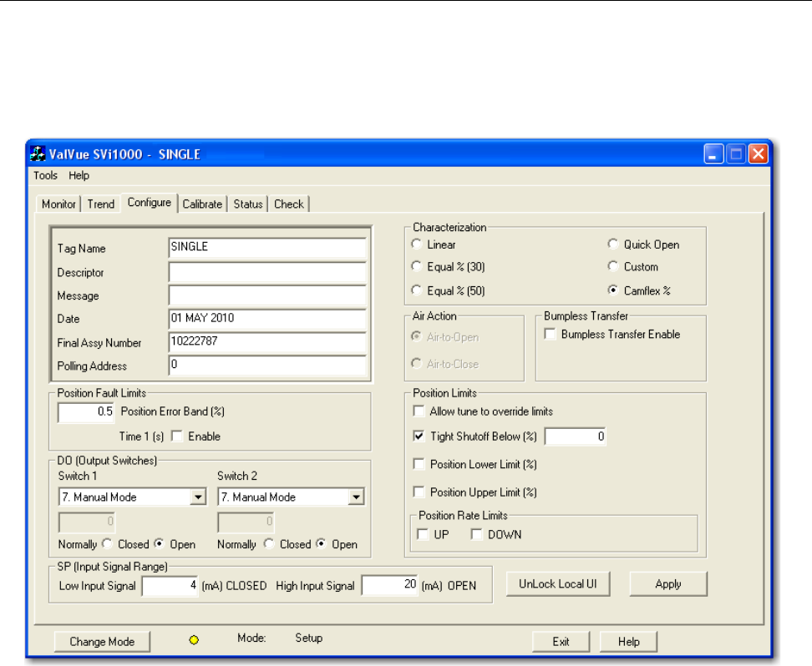Close the ValVue SVi1000 window

tap(758, 154)
